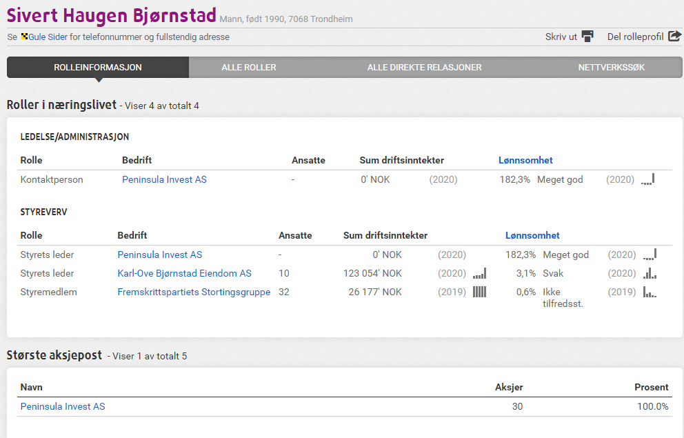The width and height of the screenshot is (684, 438).
Task: Open profitability chart icon in Kontaktperson row
Action: 647,179
